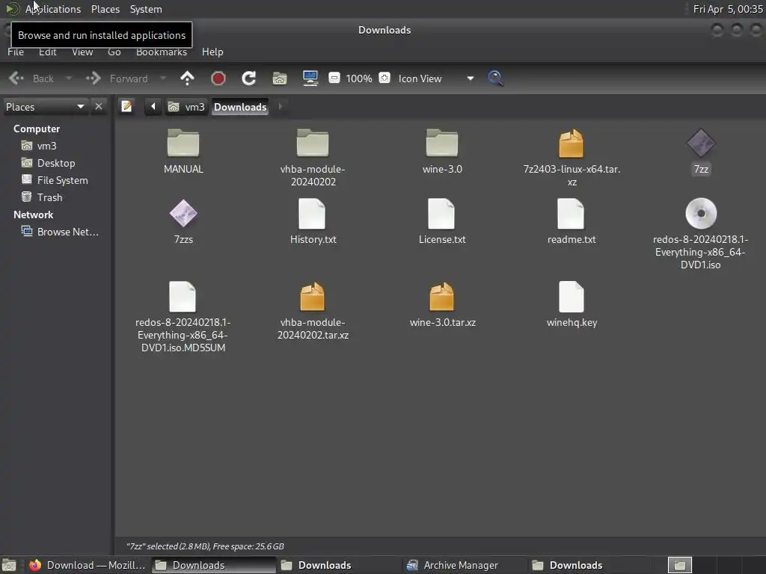Screen dimensions: 766x574
Task: Open the MANUAL folder
Action: (x=183, y=152)
